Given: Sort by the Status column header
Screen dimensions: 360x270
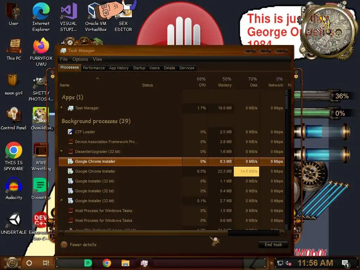Looking at the screenshot, I should (147, 85).
